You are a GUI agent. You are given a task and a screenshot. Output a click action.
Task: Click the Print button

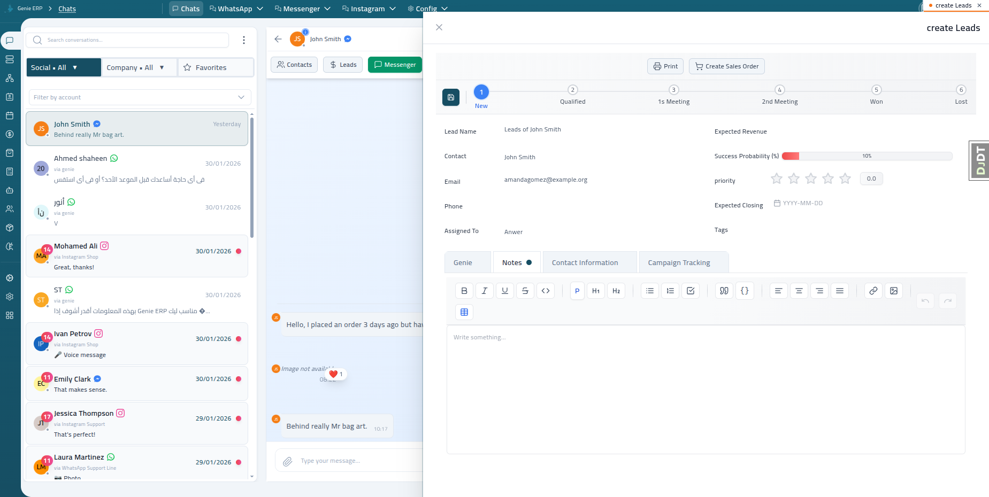tap(665, 66)
